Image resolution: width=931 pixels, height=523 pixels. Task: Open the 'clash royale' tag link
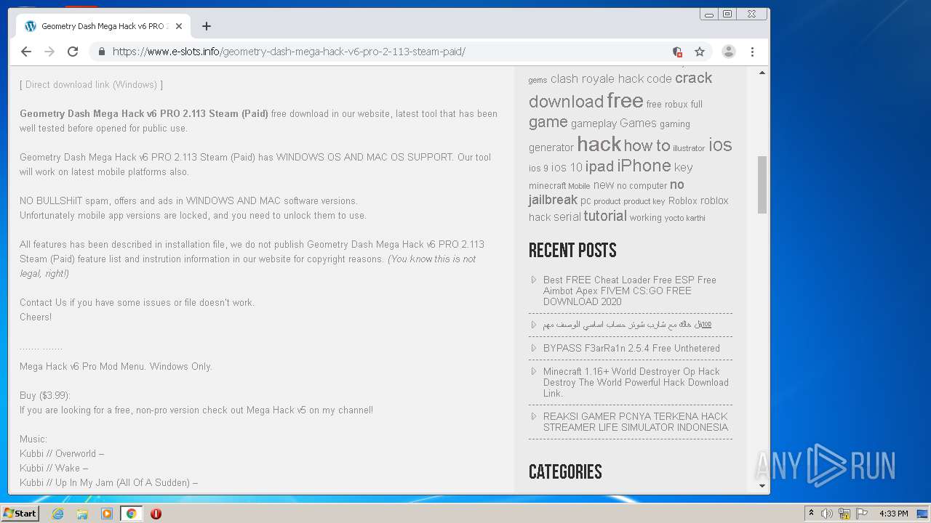pos(583,78)
